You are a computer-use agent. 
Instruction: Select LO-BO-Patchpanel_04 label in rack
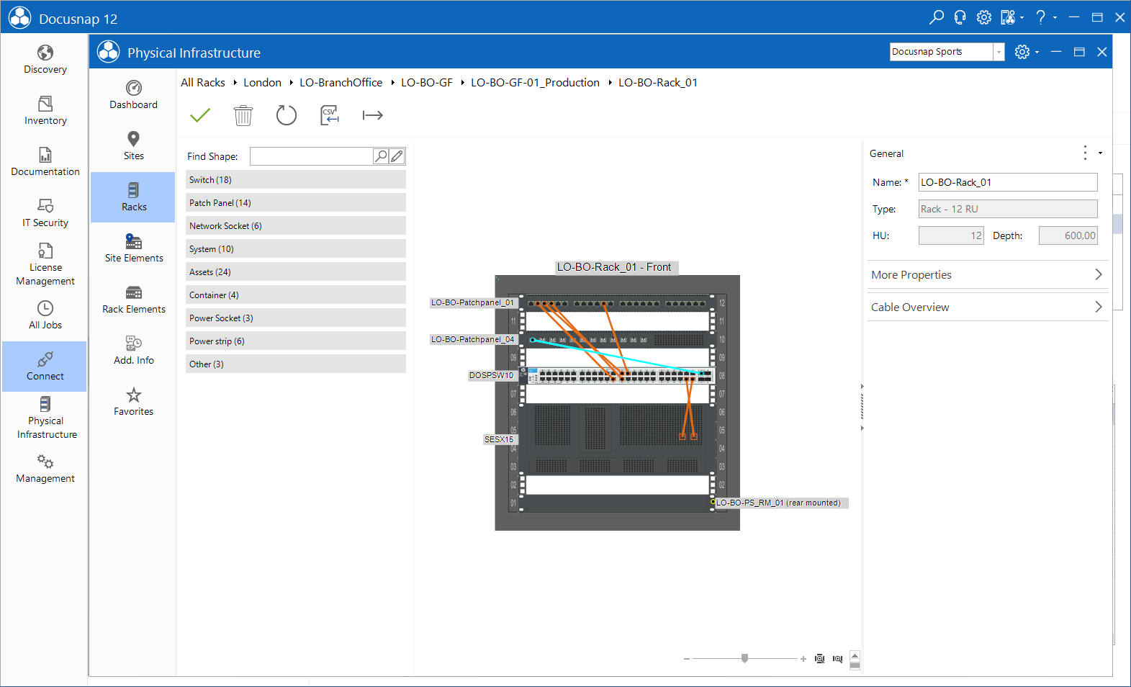point(472,339)
